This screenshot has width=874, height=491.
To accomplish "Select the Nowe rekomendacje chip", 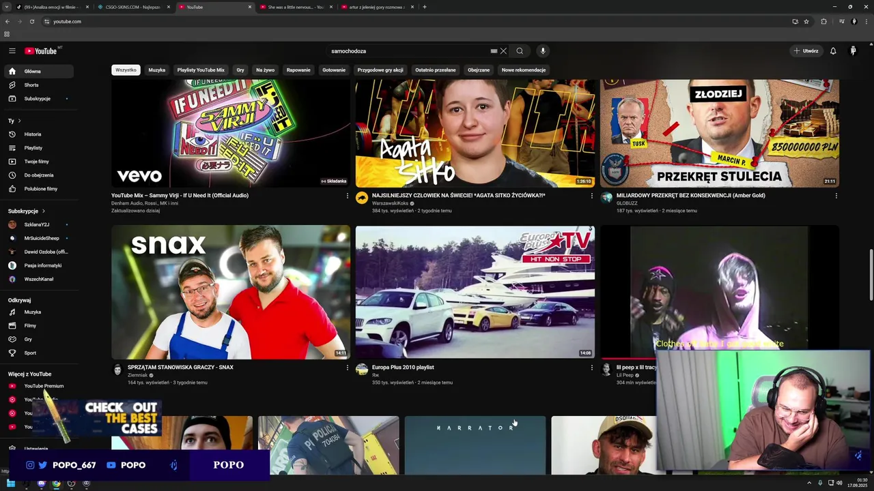I will pyautogui.click(x=524, y=70).
